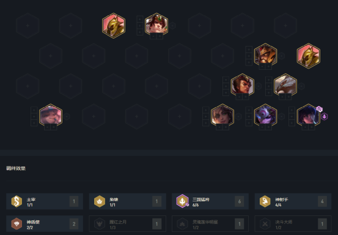Viewport: 338px width, 235px height.
Task: Click the bronze 2/2 trait badge icon
Action: tap(17, 224)
